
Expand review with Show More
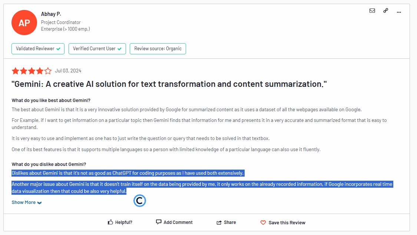27,202
